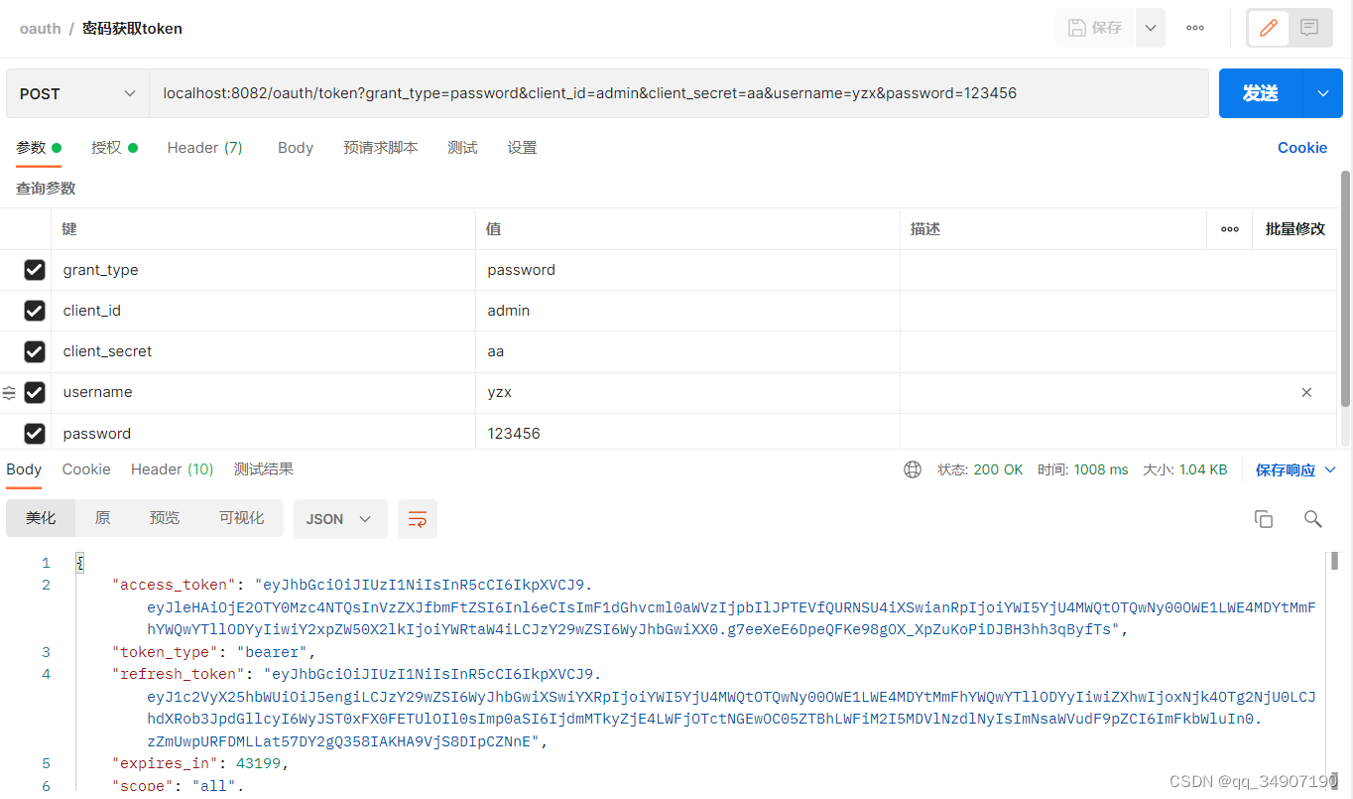Click the 批量修改 link
The height and width of the screenshot is (799, 1353).
tap(1294, 228)
